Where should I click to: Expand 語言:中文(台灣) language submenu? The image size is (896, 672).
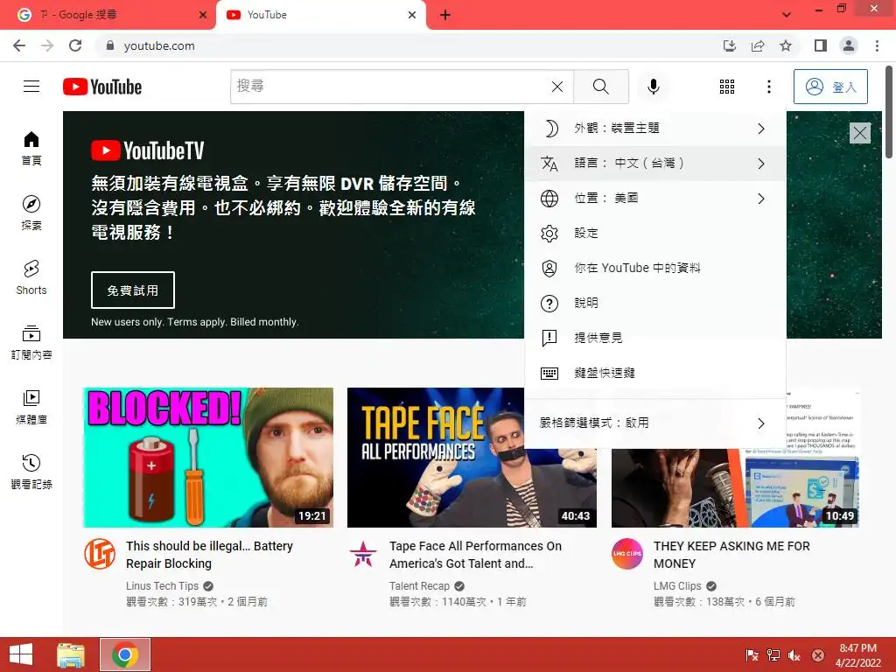tap(654, 164)
